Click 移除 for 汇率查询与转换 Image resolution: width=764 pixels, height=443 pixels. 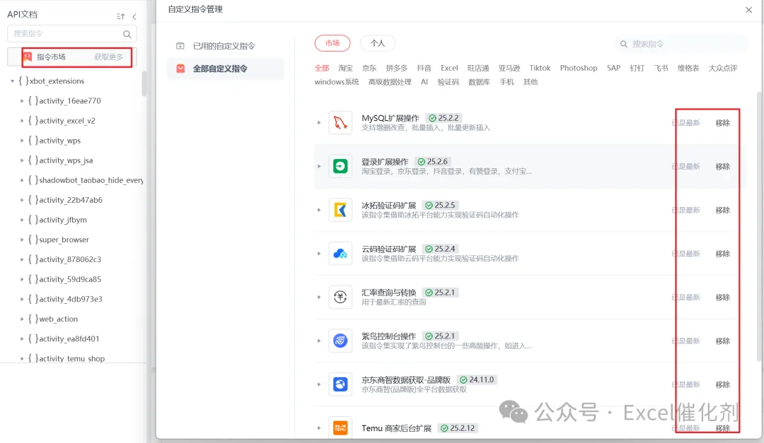(722, 297)
